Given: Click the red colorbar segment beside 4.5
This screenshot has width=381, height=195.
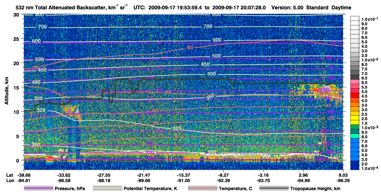Looking at the screenshot, I should click(x=355, y=95).
